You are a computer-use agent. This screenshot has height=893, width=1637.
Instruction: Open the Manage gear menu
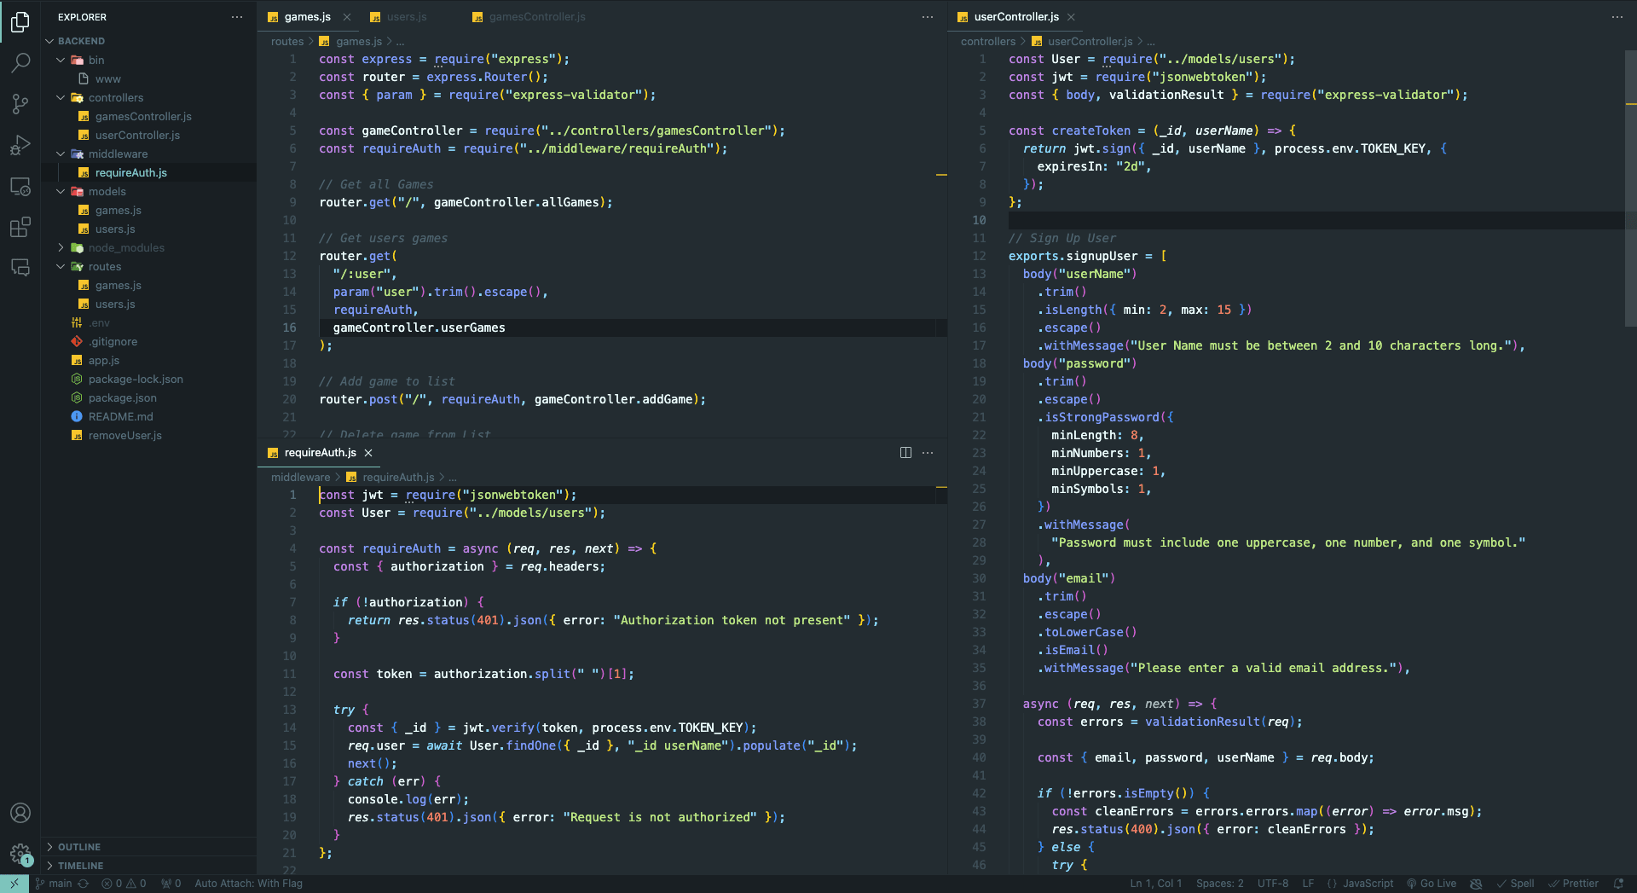[x=20, y=853]
